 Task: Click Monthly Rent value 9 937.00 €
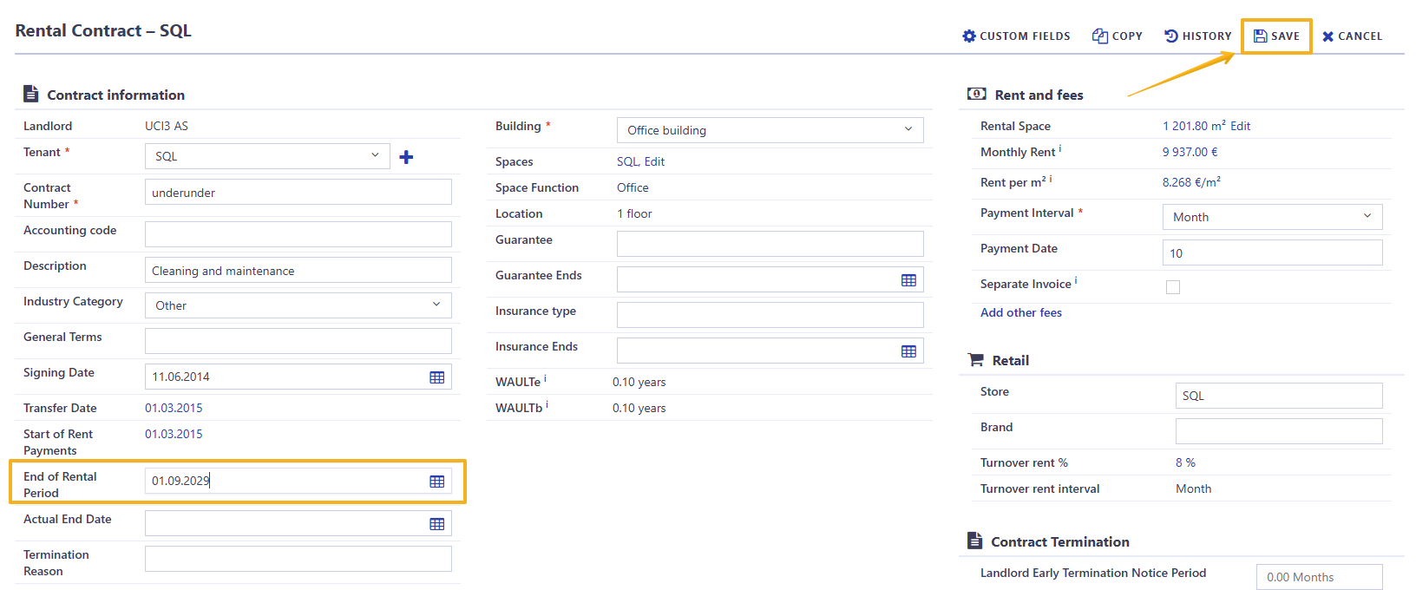pyautogui.click(x=1190, y=152)
